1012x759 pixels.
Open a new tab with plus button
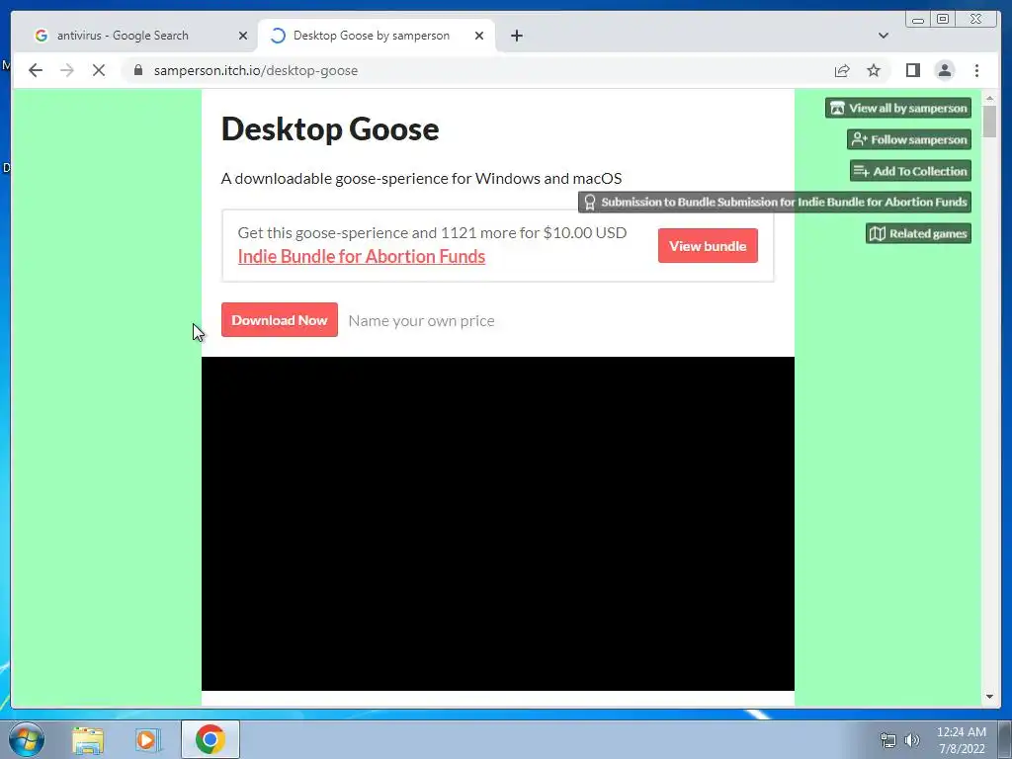click(516, 36)
